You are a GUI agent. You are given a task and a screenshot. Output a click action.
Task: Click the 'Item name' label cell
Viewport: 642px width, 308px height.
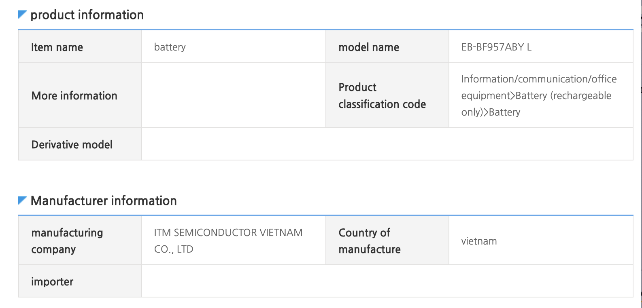(57, 47)
